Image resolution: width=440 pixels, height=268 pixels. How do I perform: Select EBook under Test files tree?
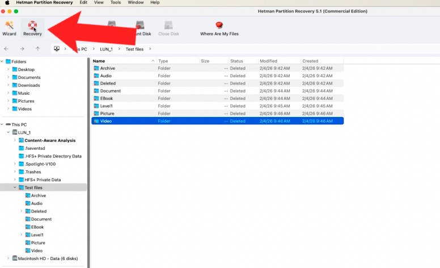(34, 227)
